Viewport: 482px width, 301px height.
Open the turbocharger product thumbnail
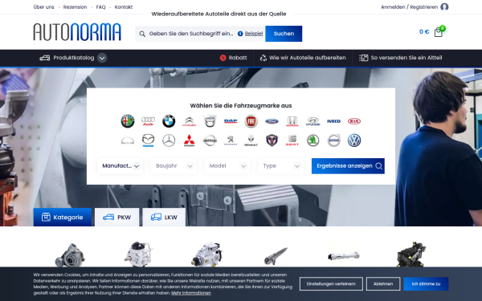pos(69,255)
